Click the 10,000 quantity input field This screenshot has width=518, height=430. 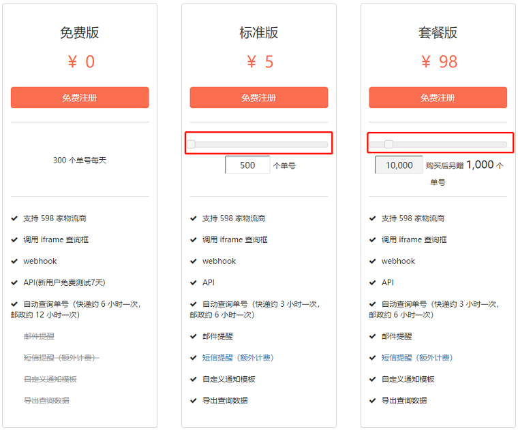click(399, 165)
